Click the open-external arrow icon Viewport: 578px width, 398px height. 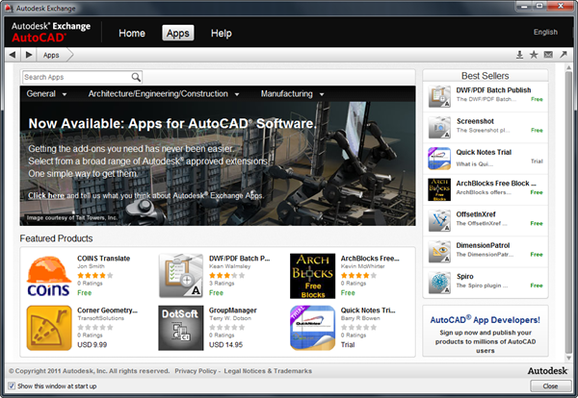(x=563, y=55)
